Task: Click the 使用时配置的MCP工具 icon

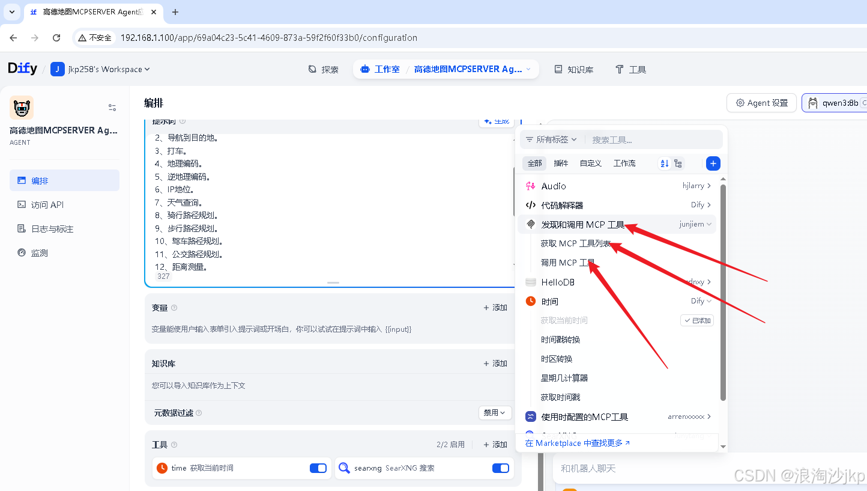Action: 530,416
